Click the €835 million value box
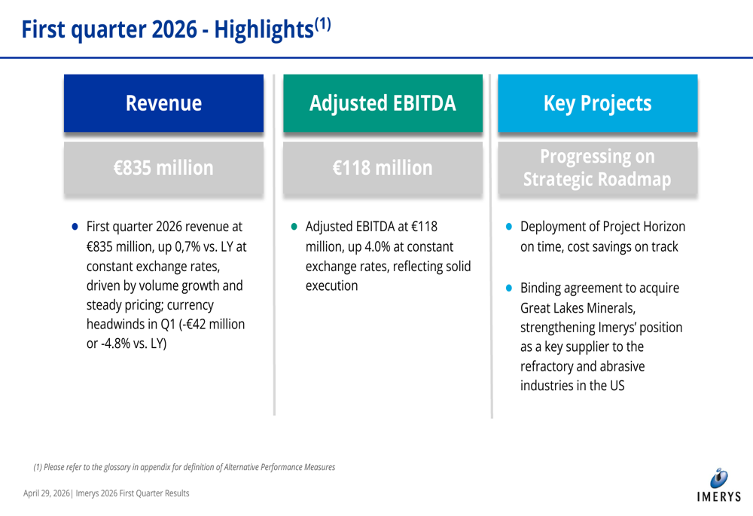The width and height of the screenshot is (753, 516). pos(163,168)
